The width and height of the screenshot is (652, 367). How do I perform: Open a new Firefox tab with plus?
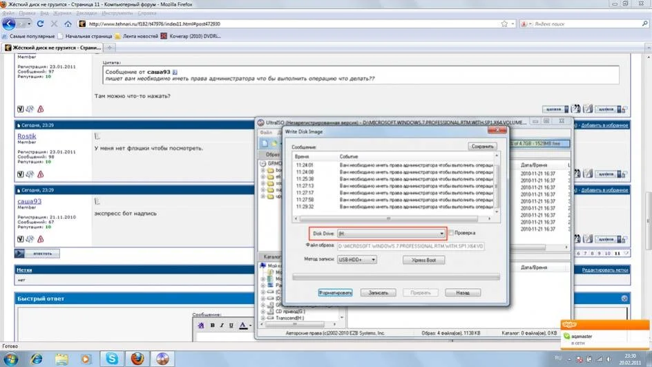pos(110,48)
